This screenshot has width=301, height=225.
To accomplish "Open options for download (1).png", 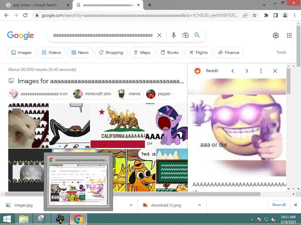I will pyautogui.click(x=200, y=205).
